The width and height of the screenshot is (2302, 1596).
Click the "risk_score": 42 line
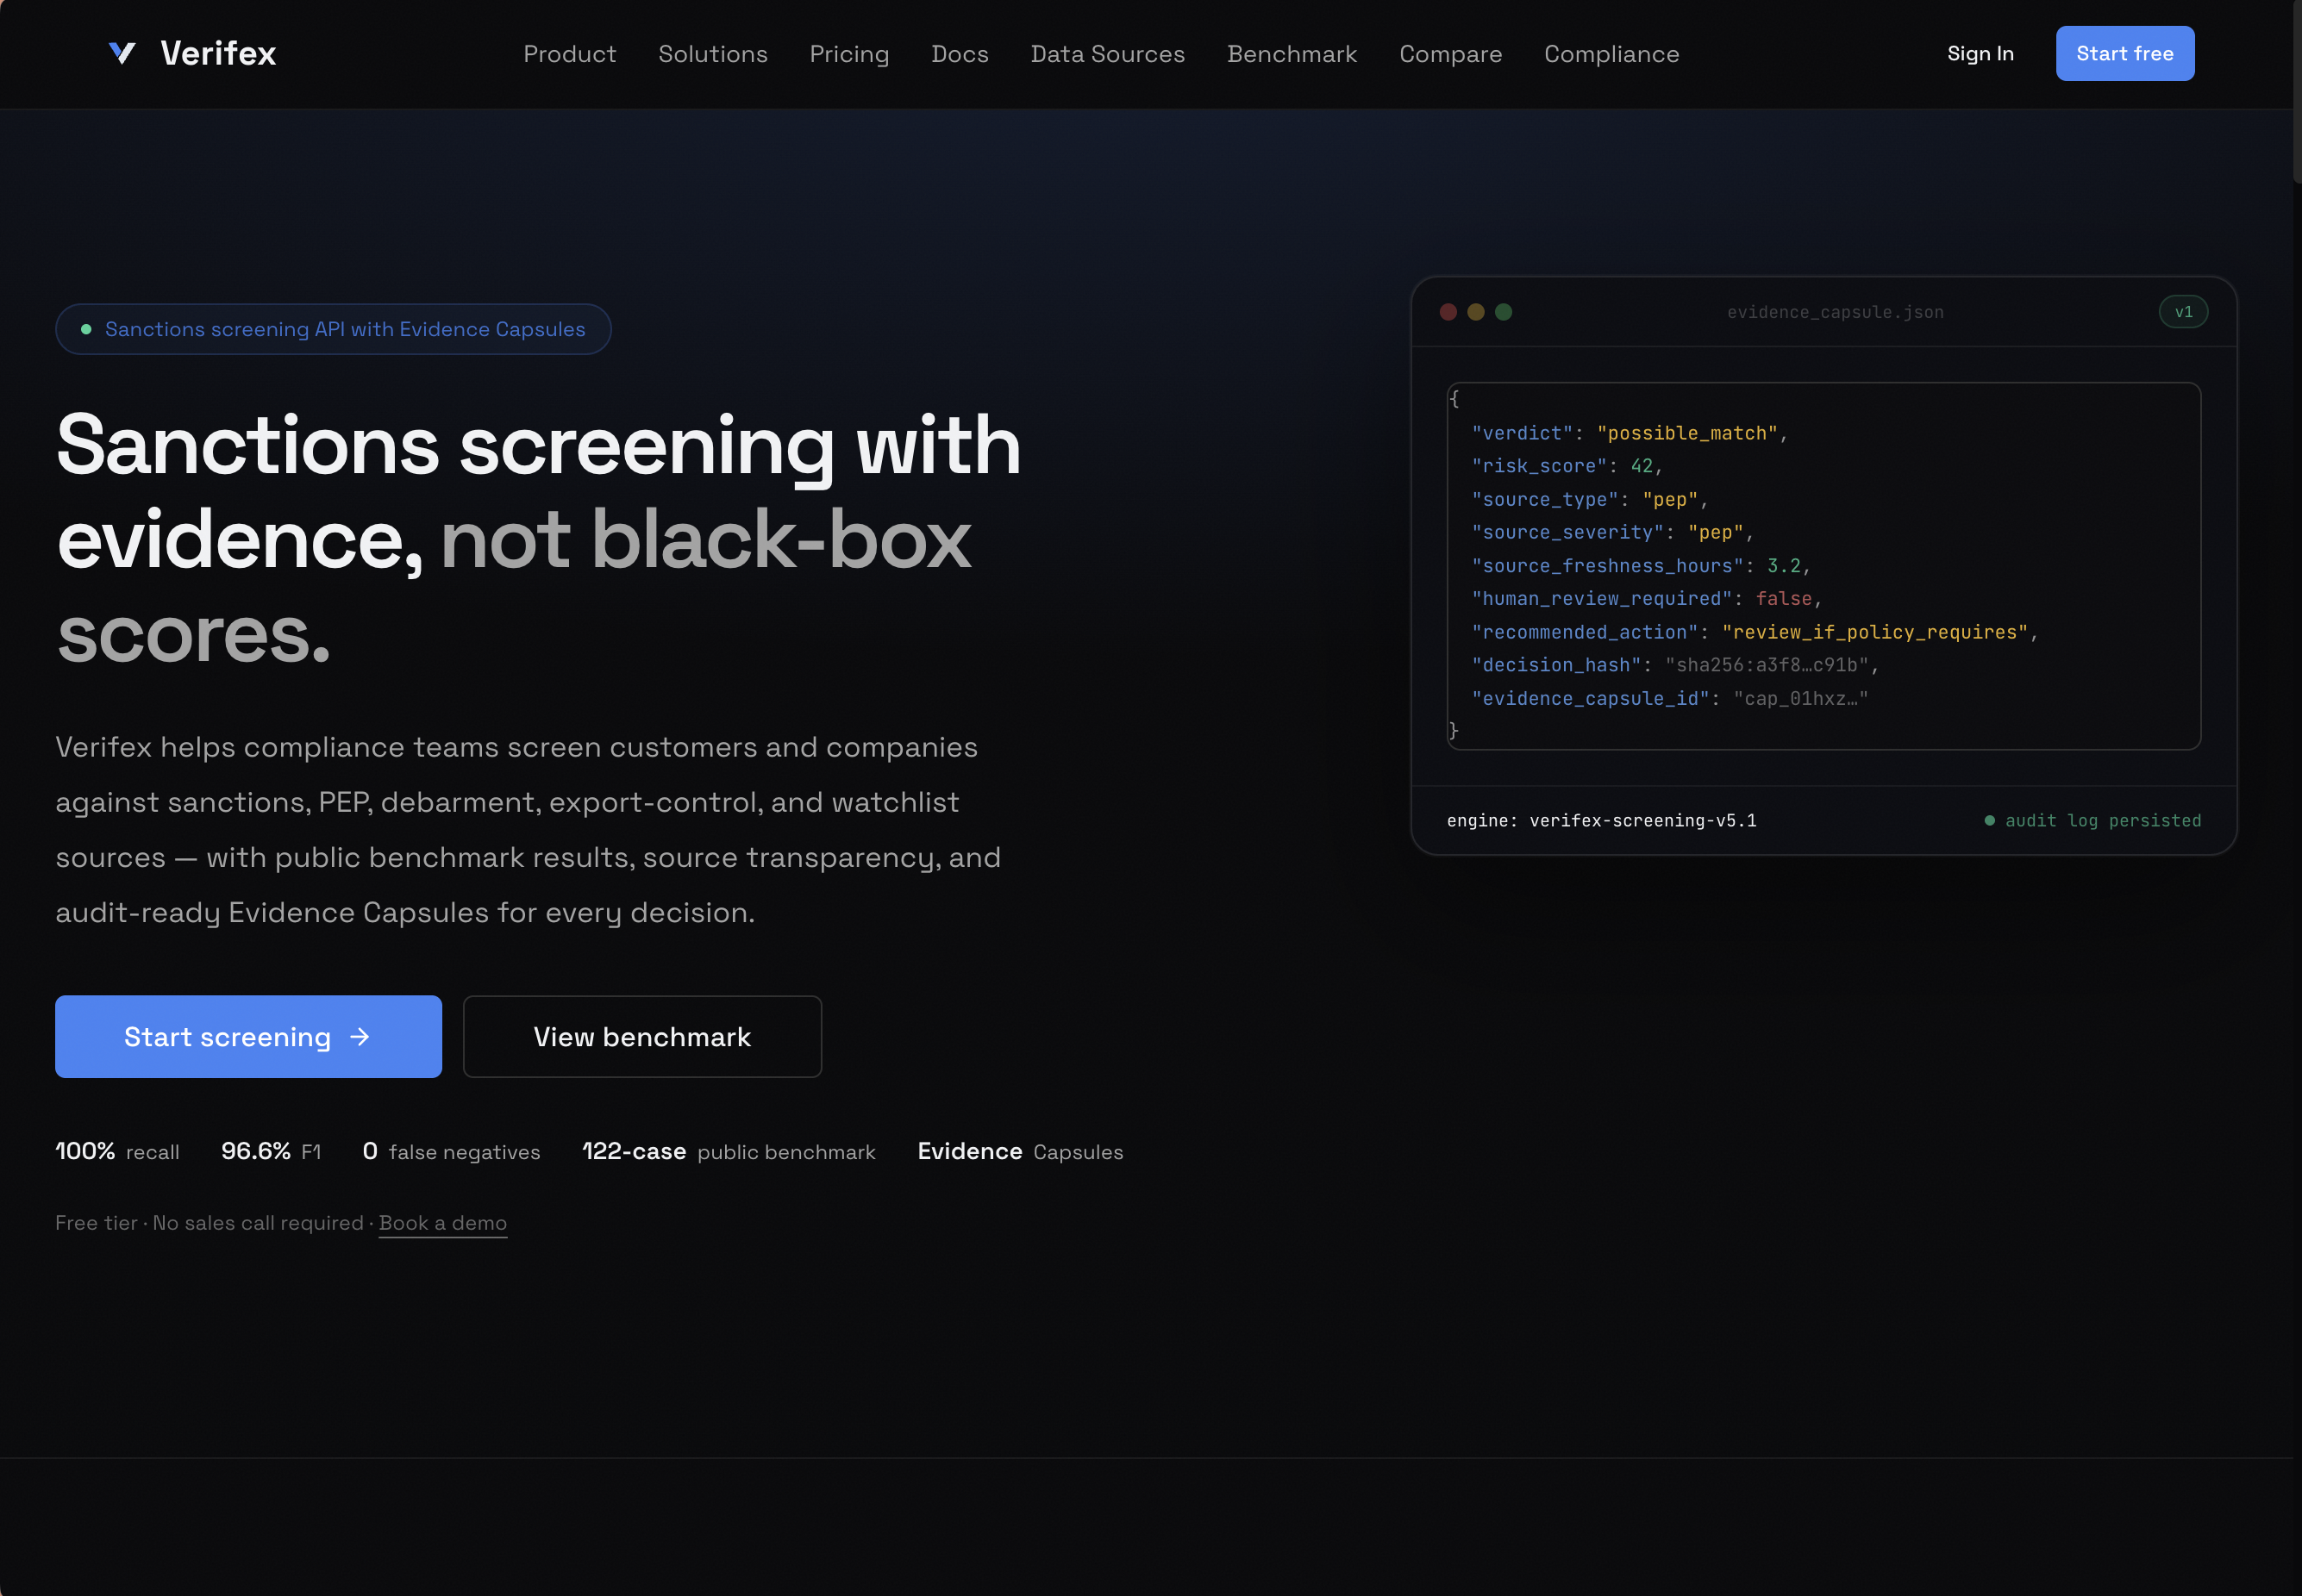[1567, 466]
